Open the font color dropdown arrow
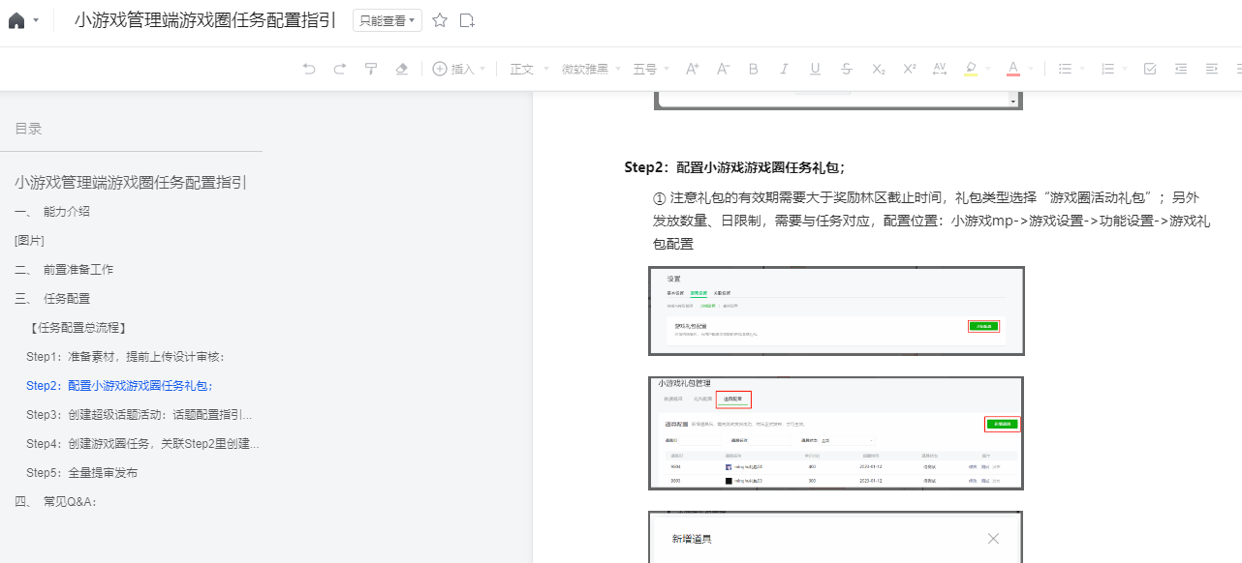 [1031, 69]
